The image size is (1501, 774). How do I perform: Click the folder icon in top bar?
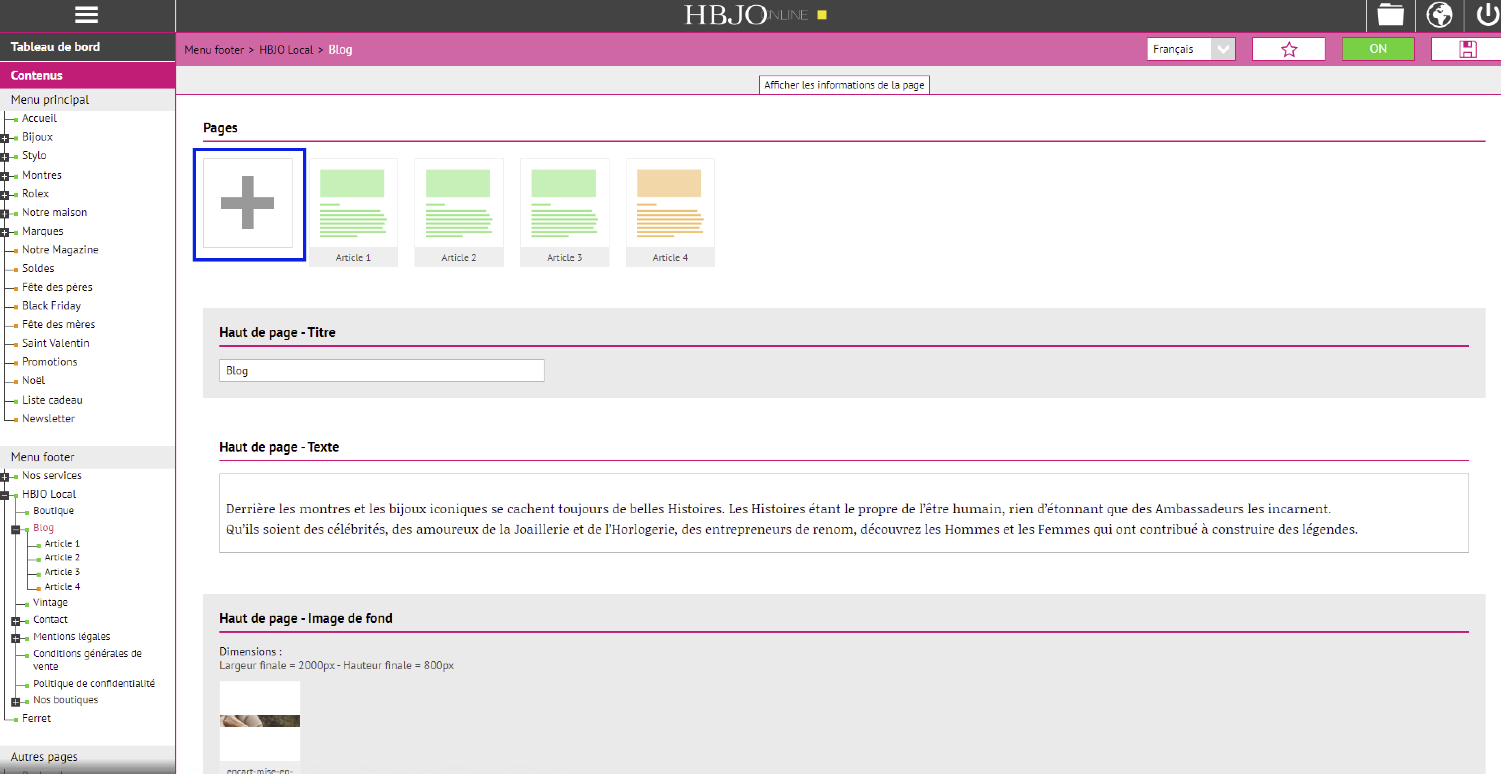click(x=1390, y=15)
